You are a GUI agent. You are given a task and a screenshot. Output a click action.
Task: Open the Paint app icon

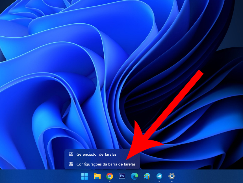(147, 176)
